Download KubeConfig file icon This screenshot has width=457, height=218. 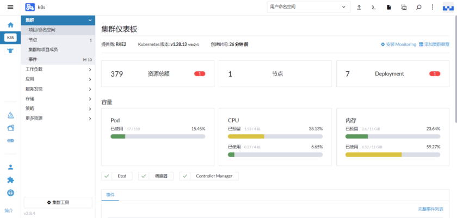pyautogui.click(x=389, y=7)
